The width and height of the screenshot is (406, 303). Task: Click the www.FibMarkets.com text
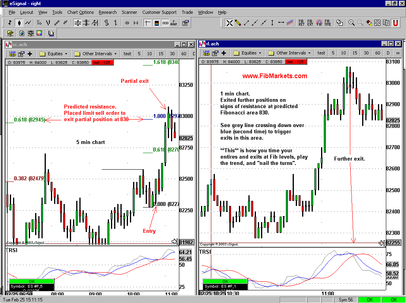(x=275, y=76)
